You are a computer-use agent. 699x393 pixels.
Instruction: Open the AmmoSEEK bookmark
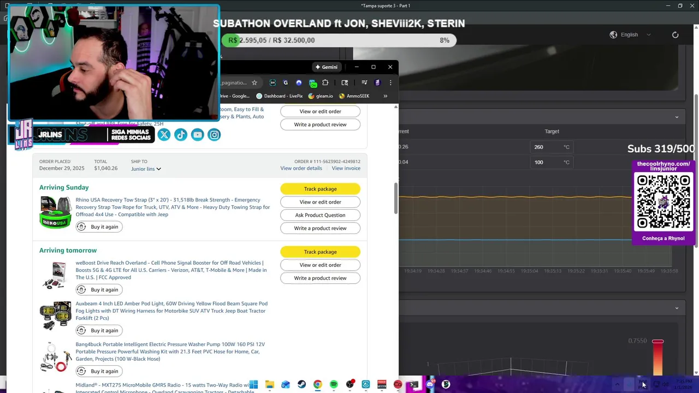point(354,96)
